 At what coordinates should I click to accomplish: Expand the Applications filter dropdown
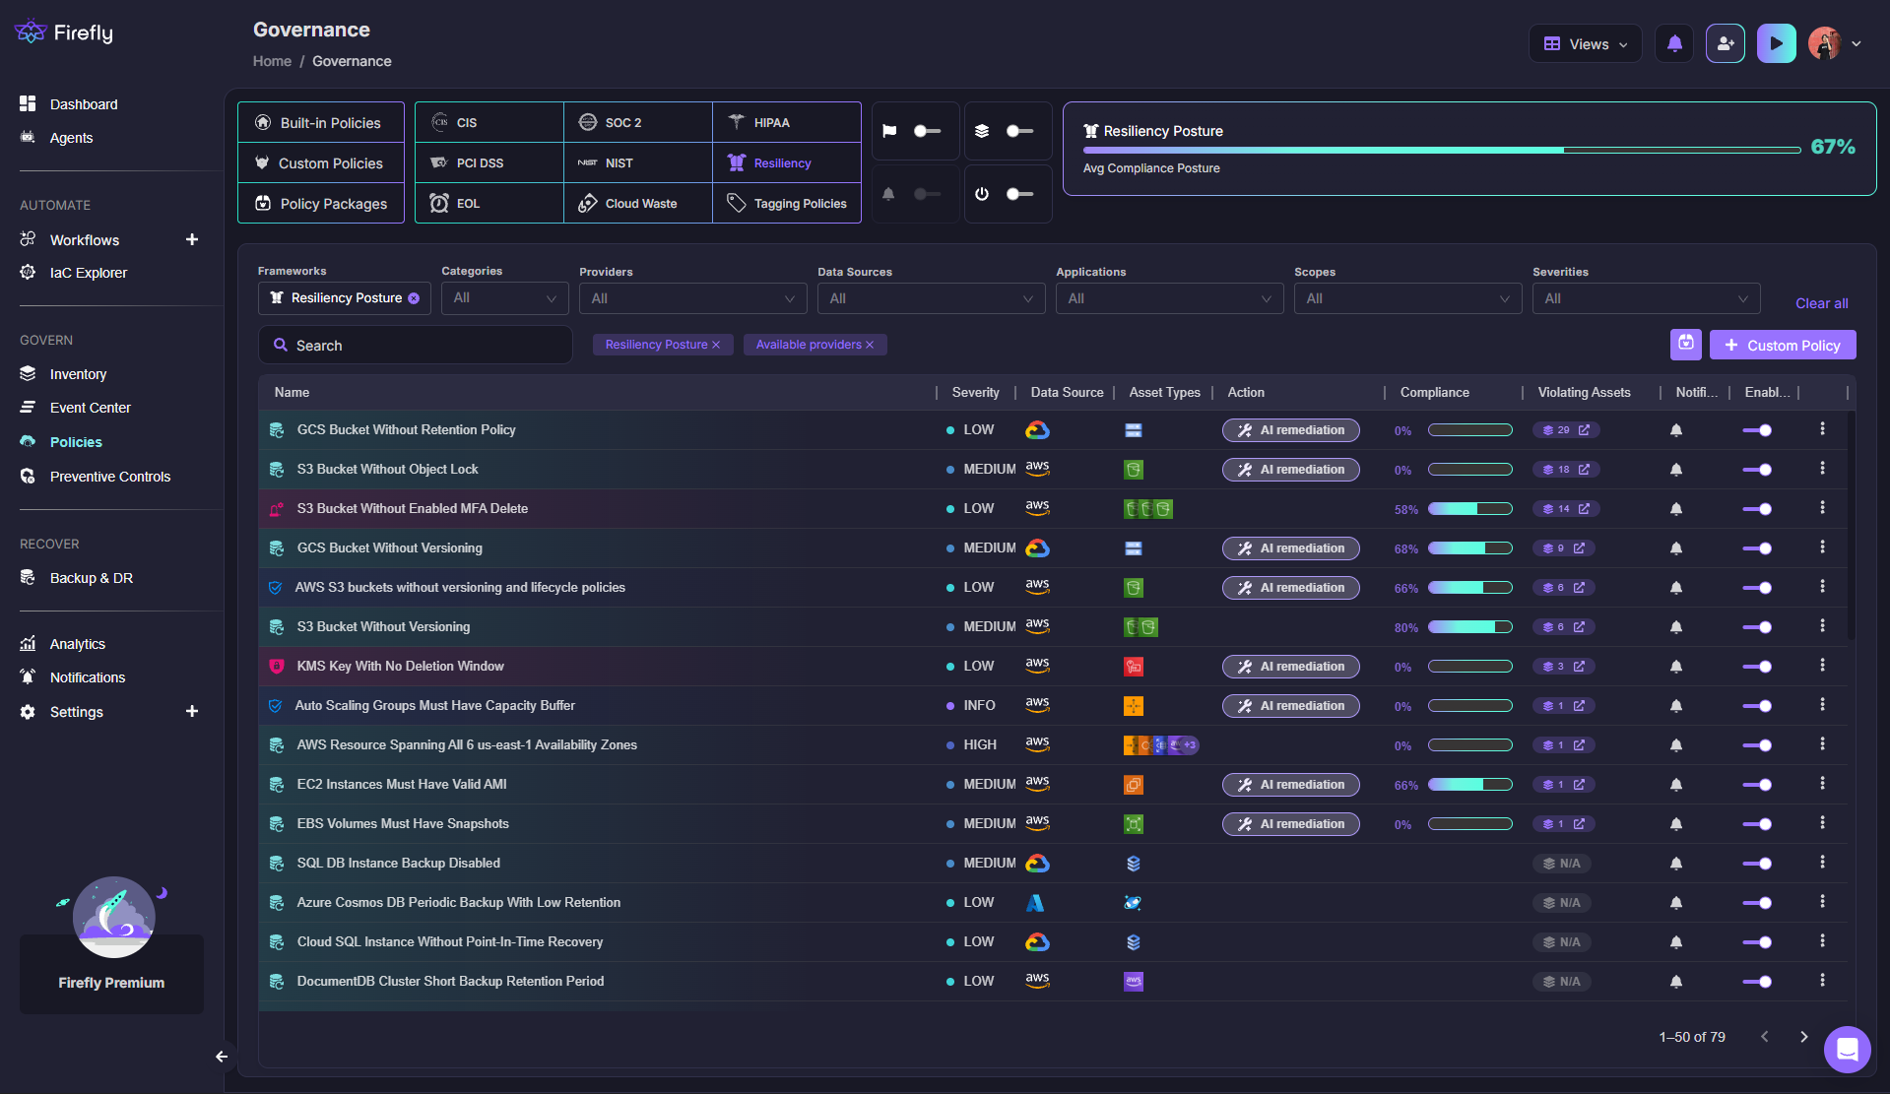(x=1170, y=298)
